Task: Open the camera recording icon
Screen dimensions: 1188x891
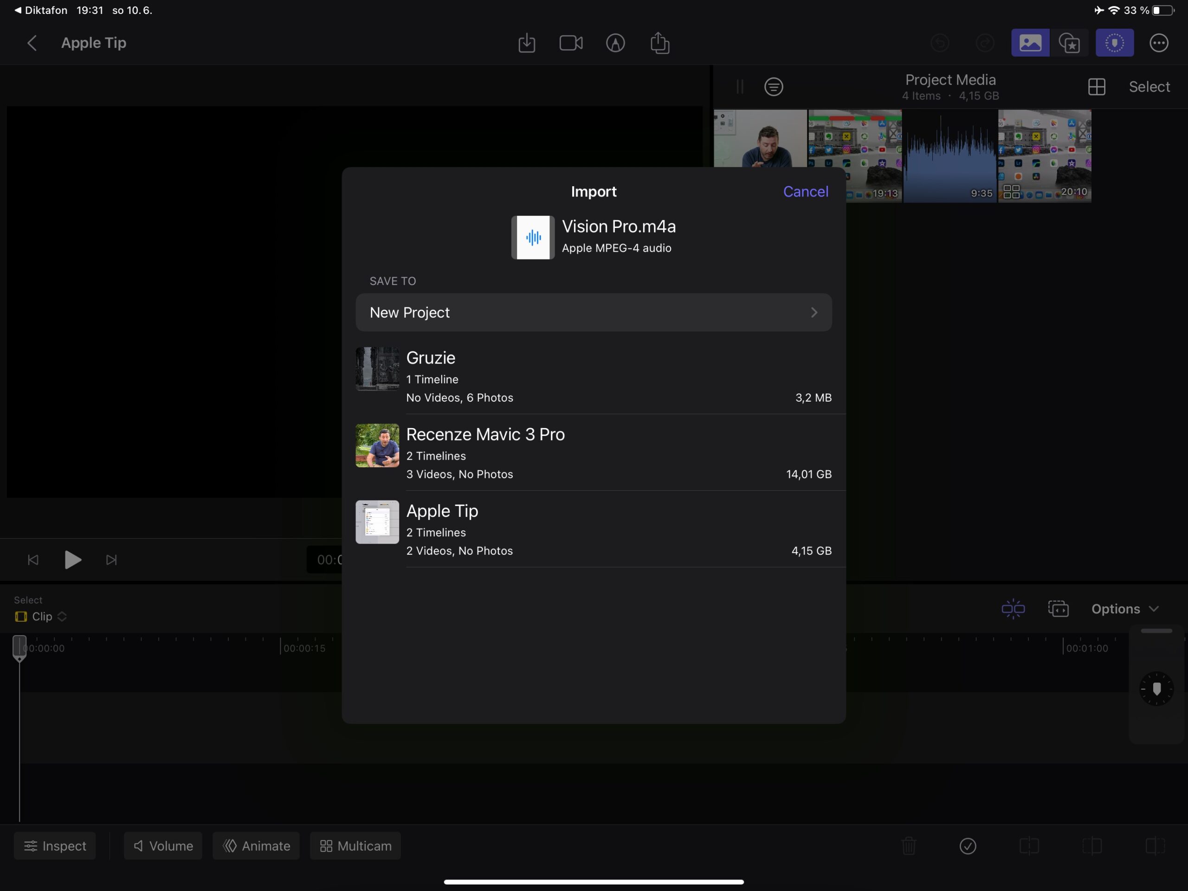Action: [x=571, y=43]
